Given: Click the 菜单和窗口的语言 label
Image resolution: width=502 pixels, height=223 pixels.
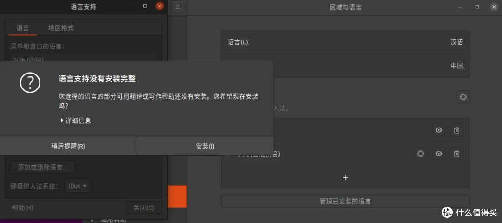Looking at the screenshot, I should 38,47.
